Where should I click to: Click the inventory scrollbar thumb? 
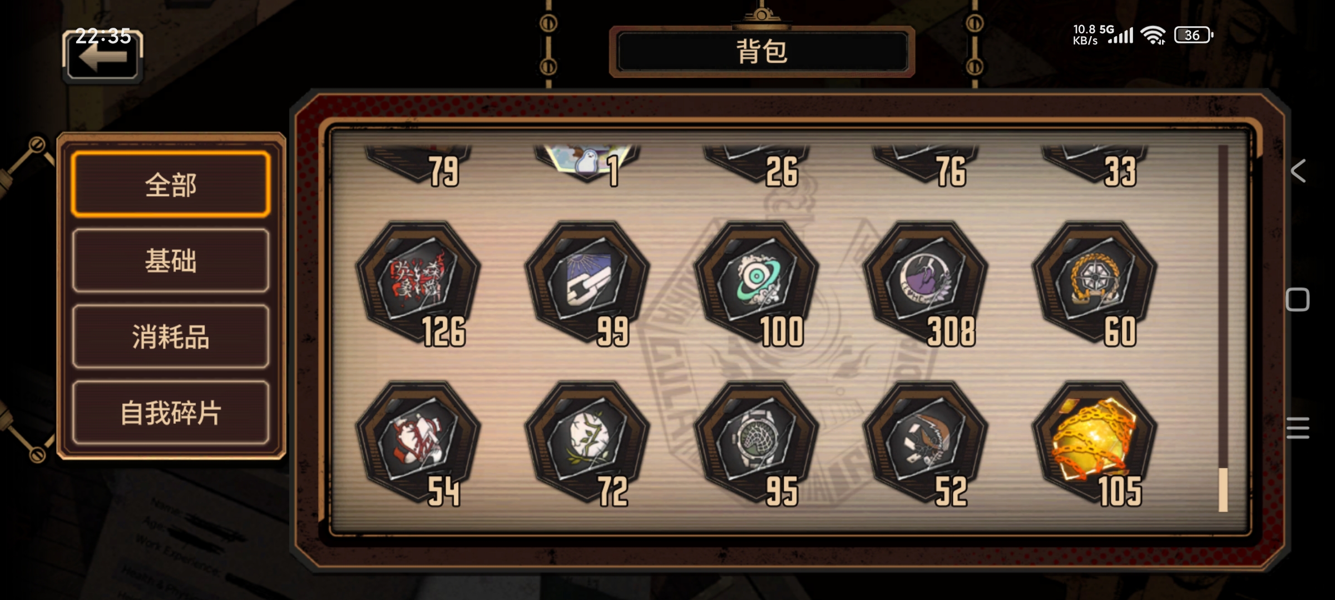coord(1223,489)
